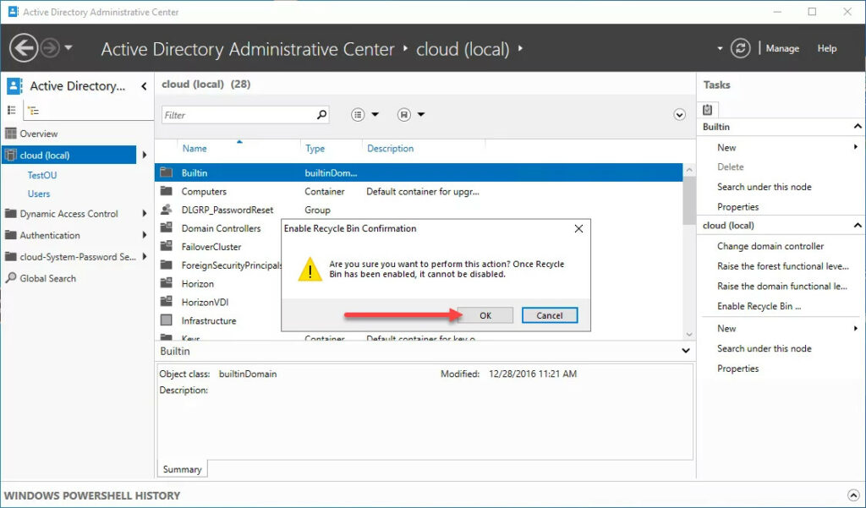Cancel the Enable Recycle Bin confirmation

coord(550,315)
